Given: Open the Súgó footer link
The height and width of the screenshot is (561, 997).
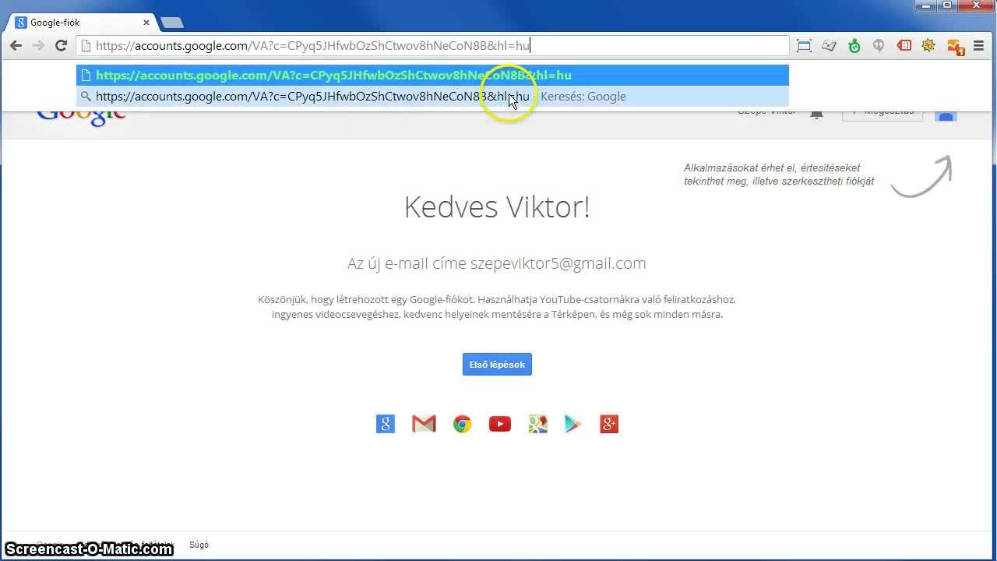Looking at the screenshot, I should (x=199, y=545).
